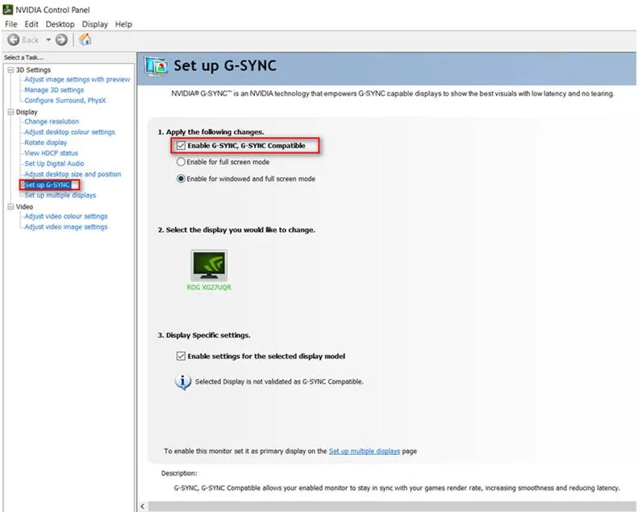Click the Forward arrow icon in toolbar

tap(61, 40)
